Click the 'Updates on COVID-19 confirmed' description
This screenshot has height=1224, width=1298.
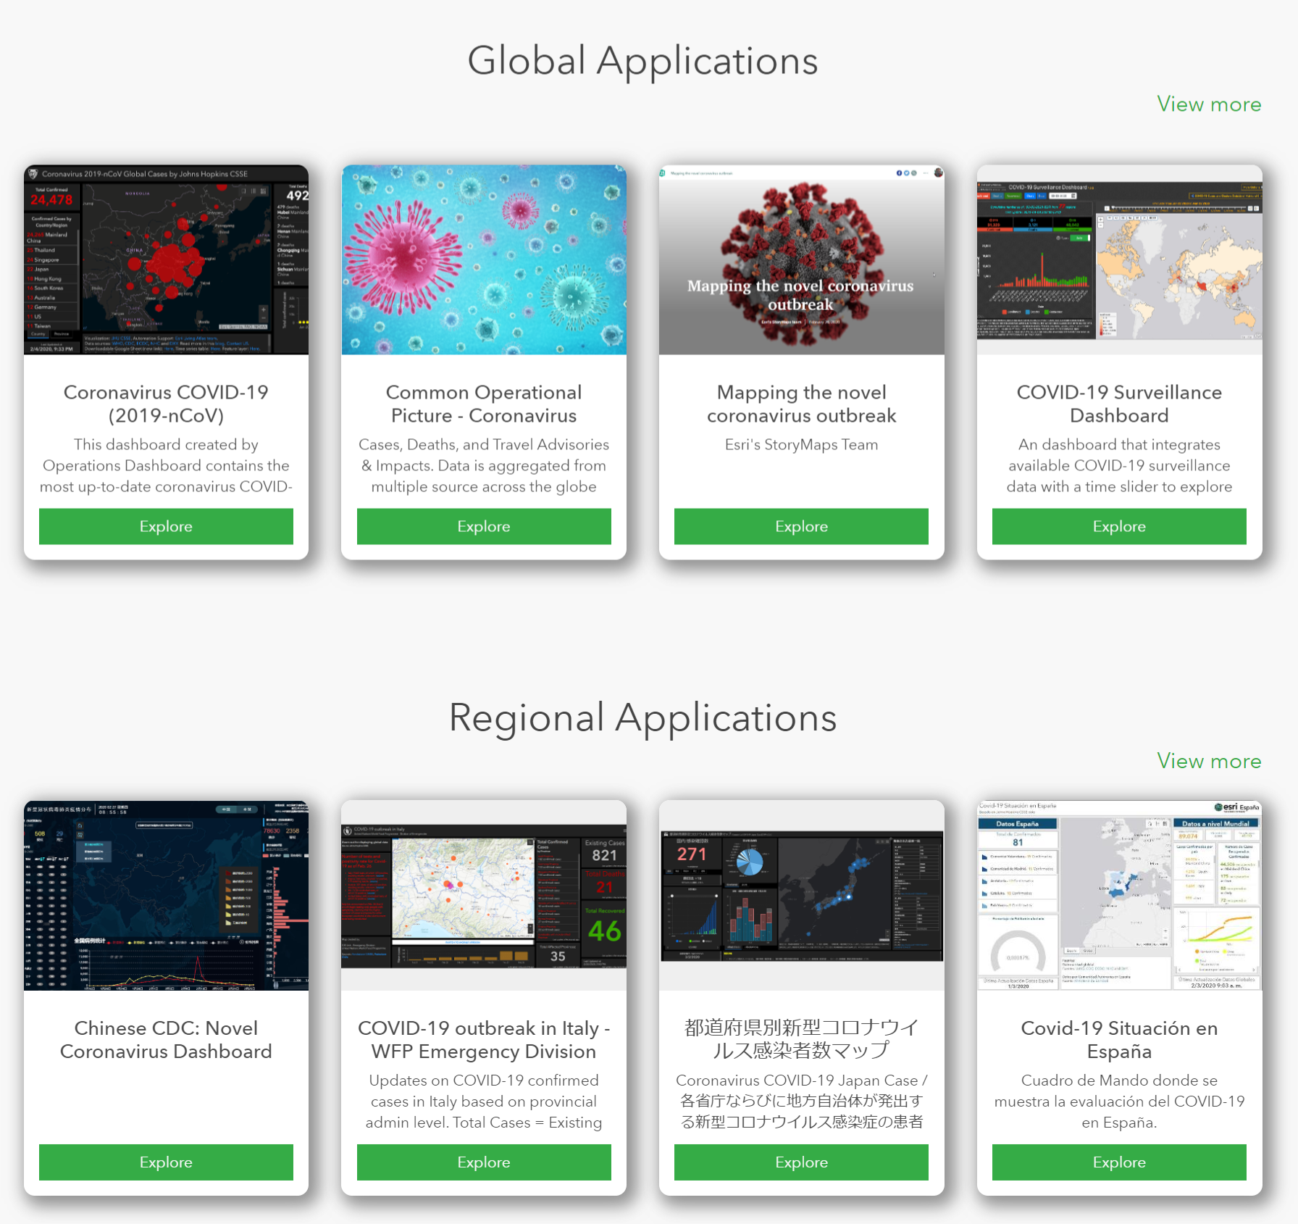click(484, 1102)
